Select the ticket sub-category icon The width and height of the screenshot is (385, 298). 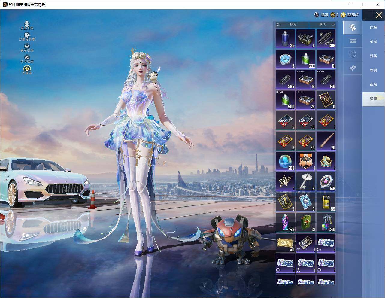point(353,68)
